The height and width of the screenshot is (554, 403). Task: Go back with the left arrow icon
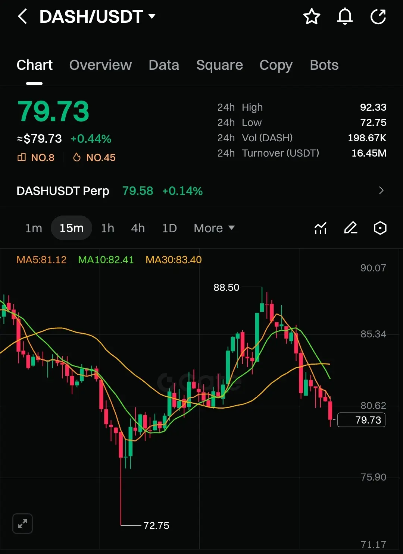[x=23, y=16]
